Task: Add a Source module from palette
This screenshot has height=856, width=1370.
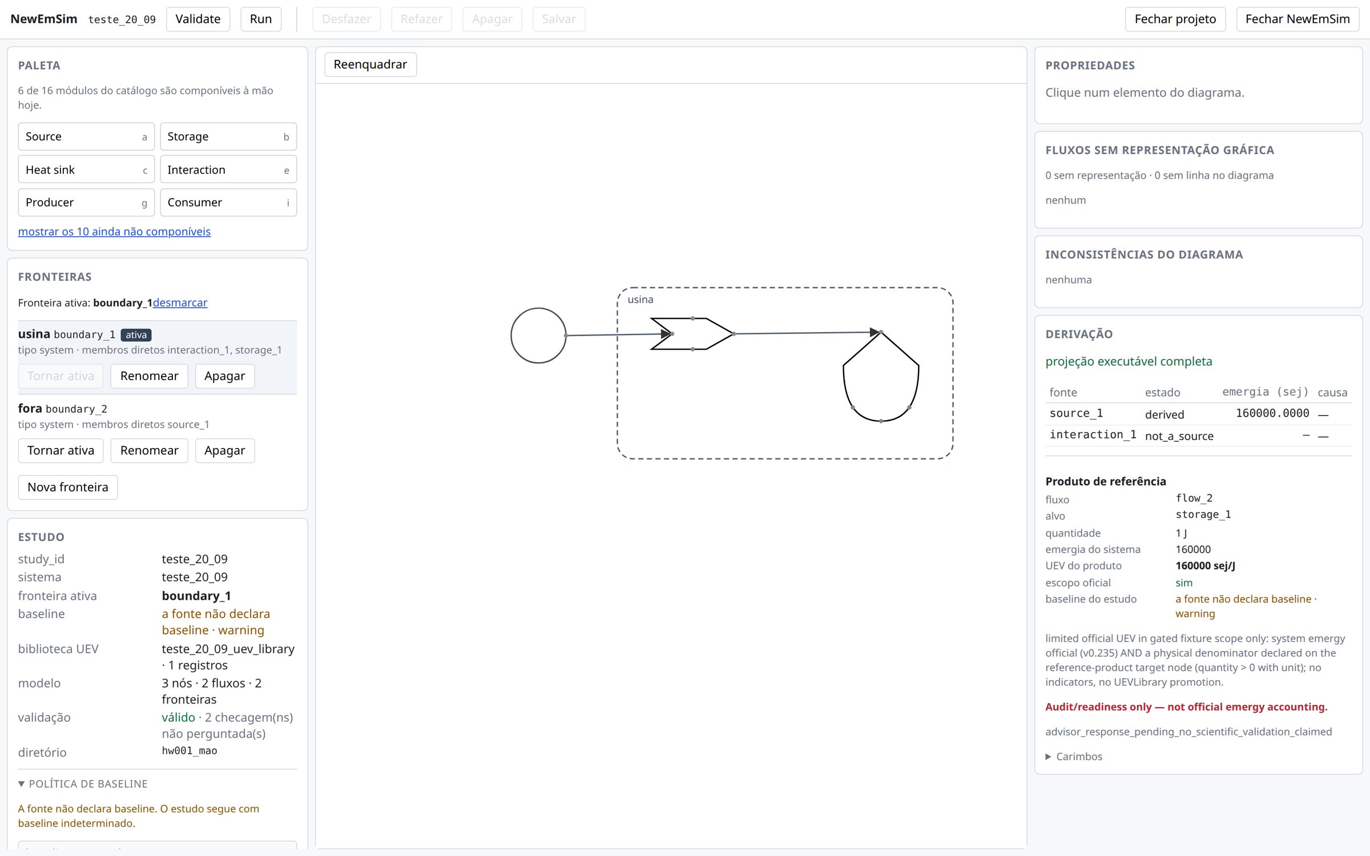Action: (86, 136)
